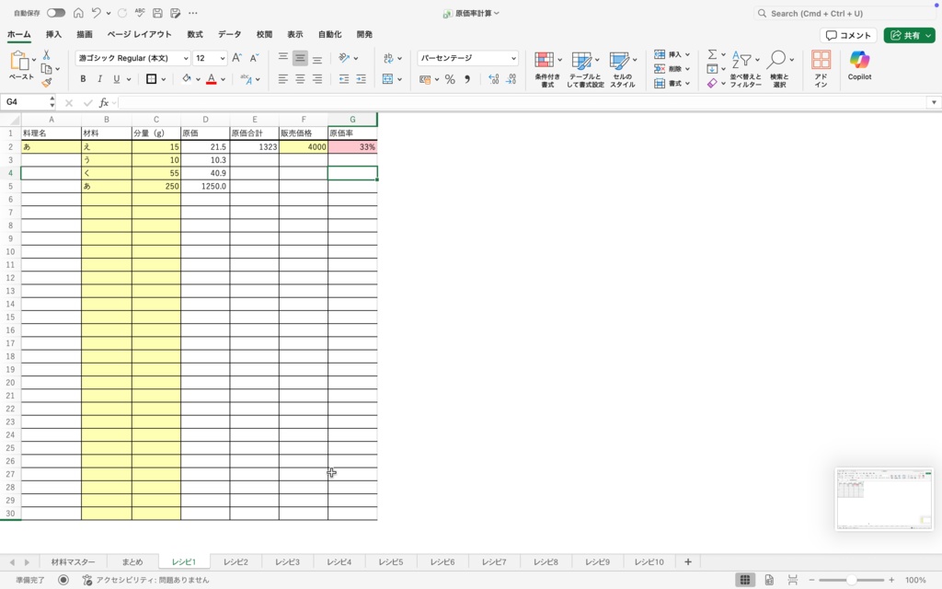This screenshot has width=942, height=589.
Task: Add a new sheet with plus button
Action: [688, 562]
